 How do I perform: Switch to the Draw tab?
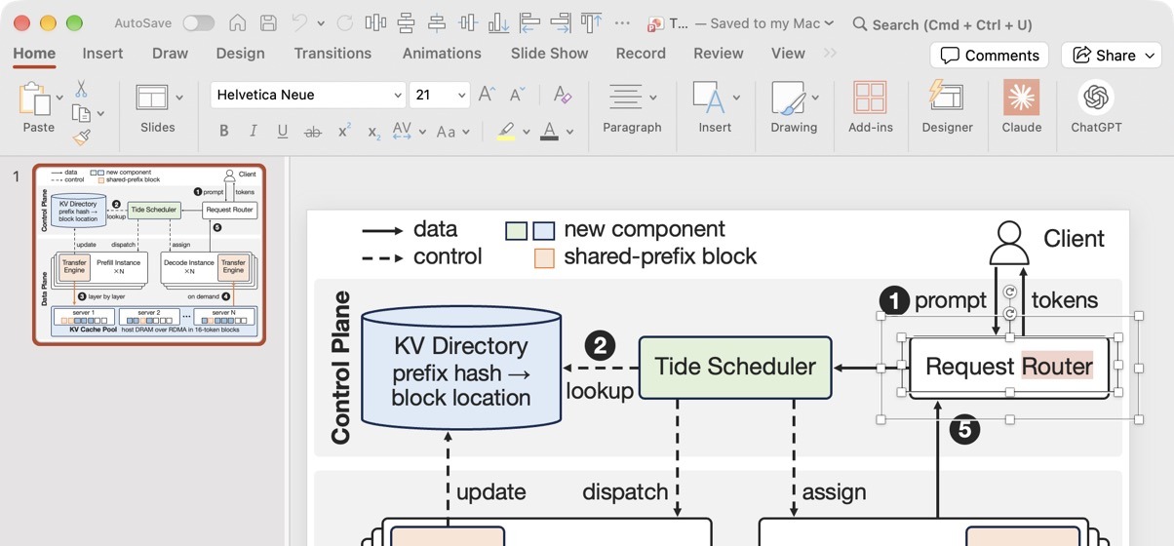170,54
